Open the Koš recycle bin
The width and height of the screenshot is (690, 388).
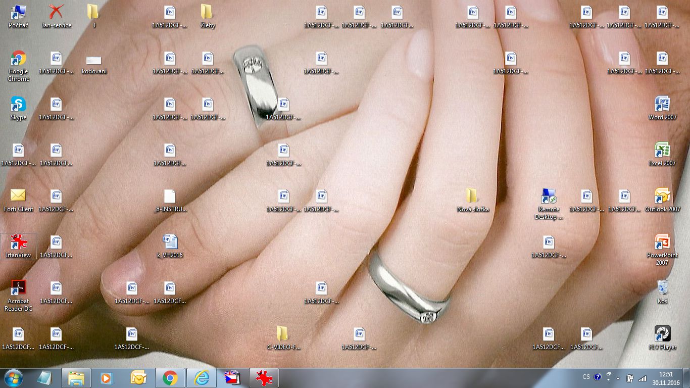coord(662,288)
